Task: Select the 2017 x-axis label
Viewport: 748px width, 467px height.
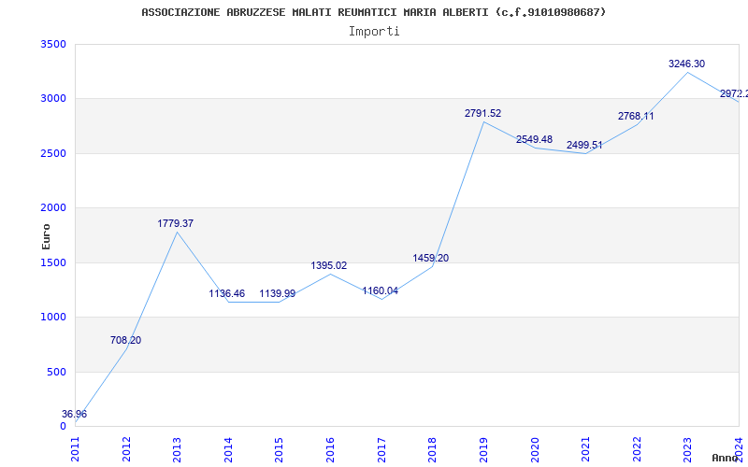Action: (x=381, y=449)
